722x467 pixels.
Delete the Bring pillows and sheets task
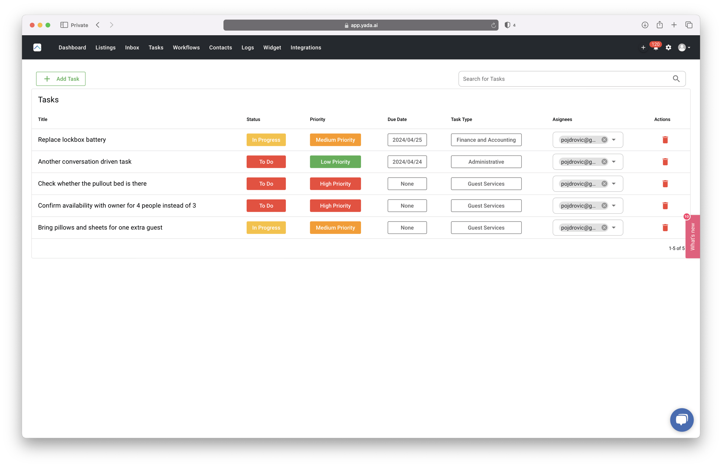pos(665,228)
